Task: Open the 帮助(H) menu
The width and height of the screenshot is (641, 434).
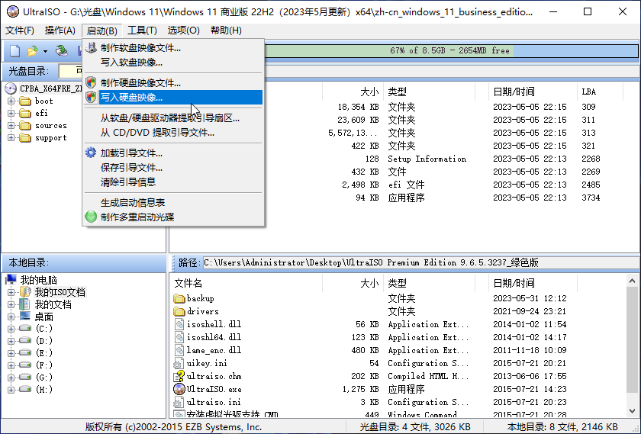Action: 226,31
